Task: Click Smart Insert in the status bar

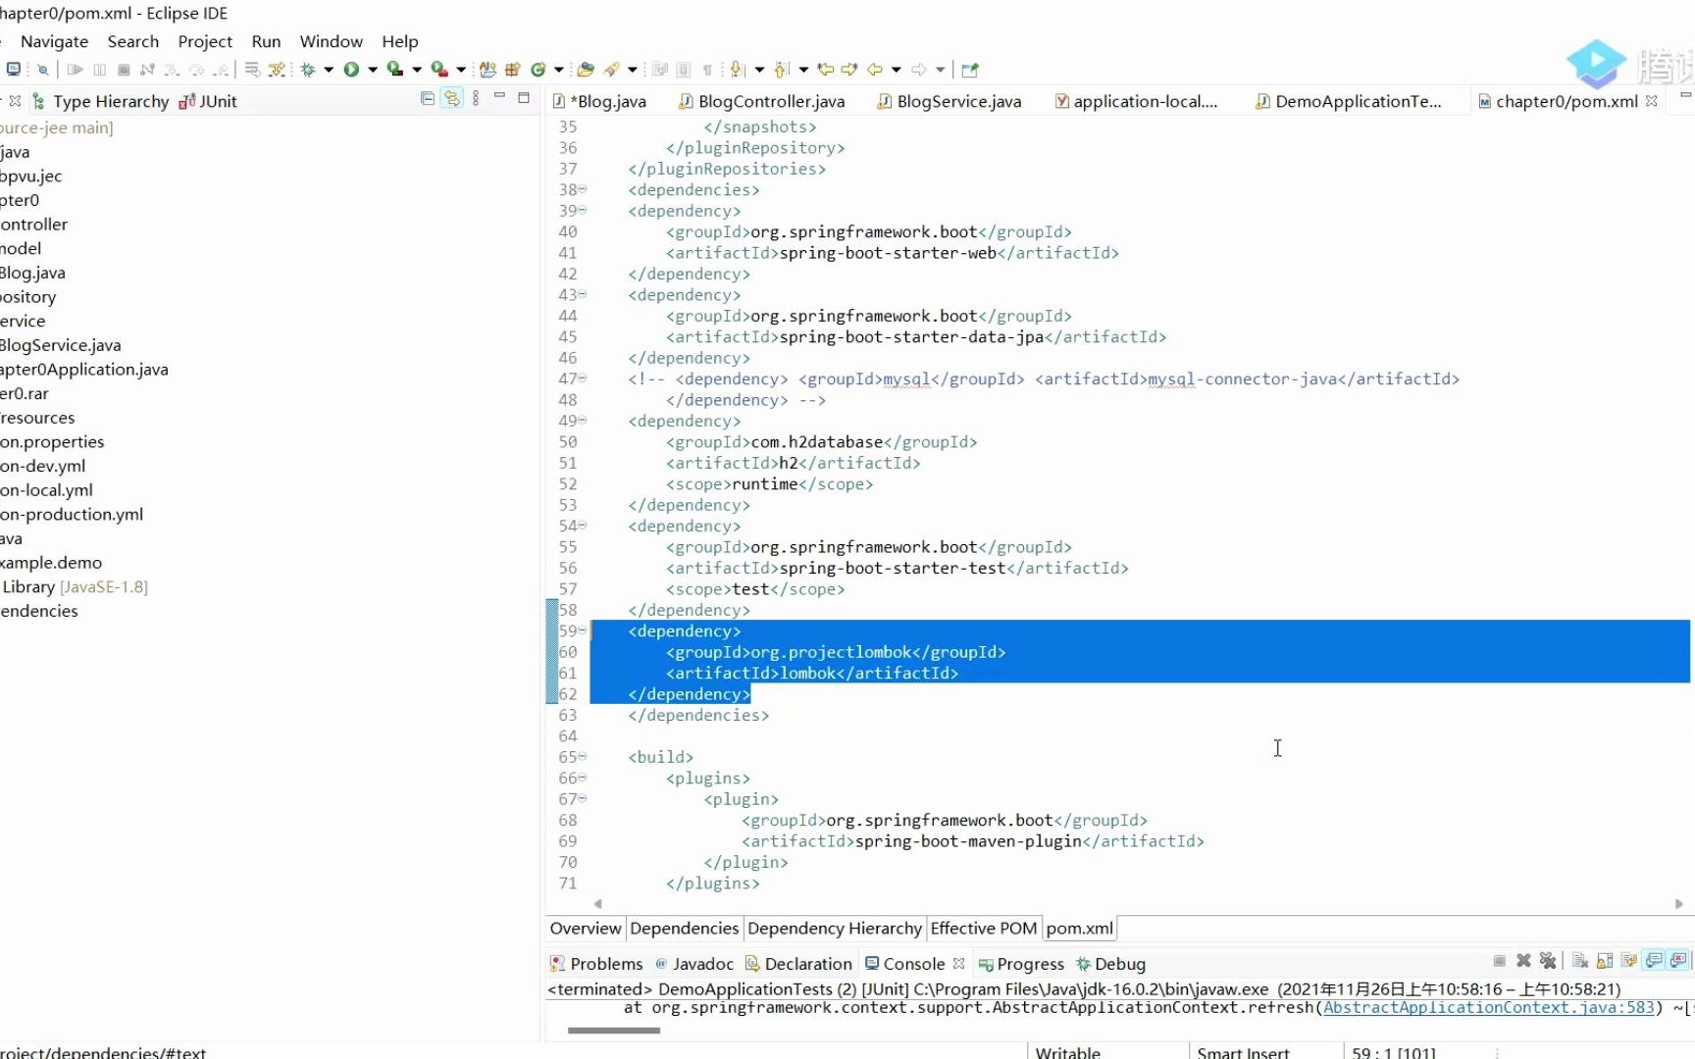Action: click(x=1243, y=1052)
